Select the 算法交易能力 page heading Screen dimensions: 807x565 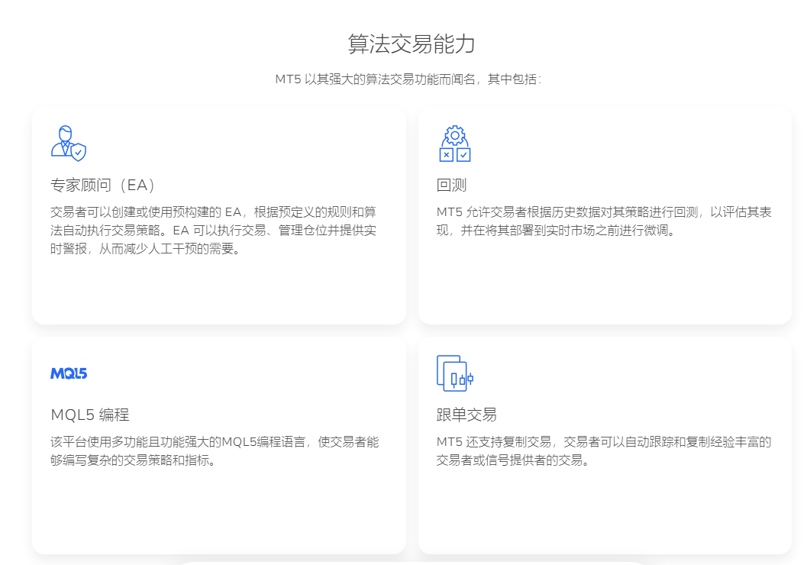pyautogui.click(x=412, y=44)
